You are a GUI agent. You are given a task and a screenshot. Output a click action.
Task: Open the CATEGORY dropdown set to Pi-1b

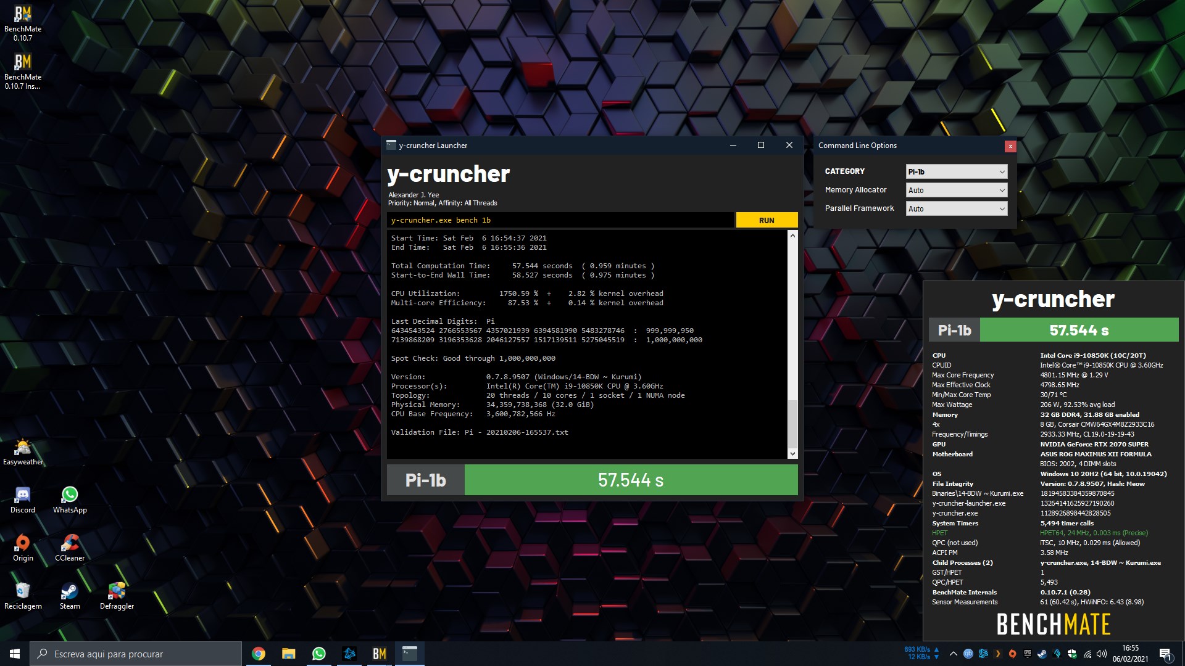tap(957, 171)
